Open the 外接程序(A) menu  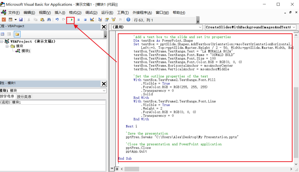tap(142, 12)
